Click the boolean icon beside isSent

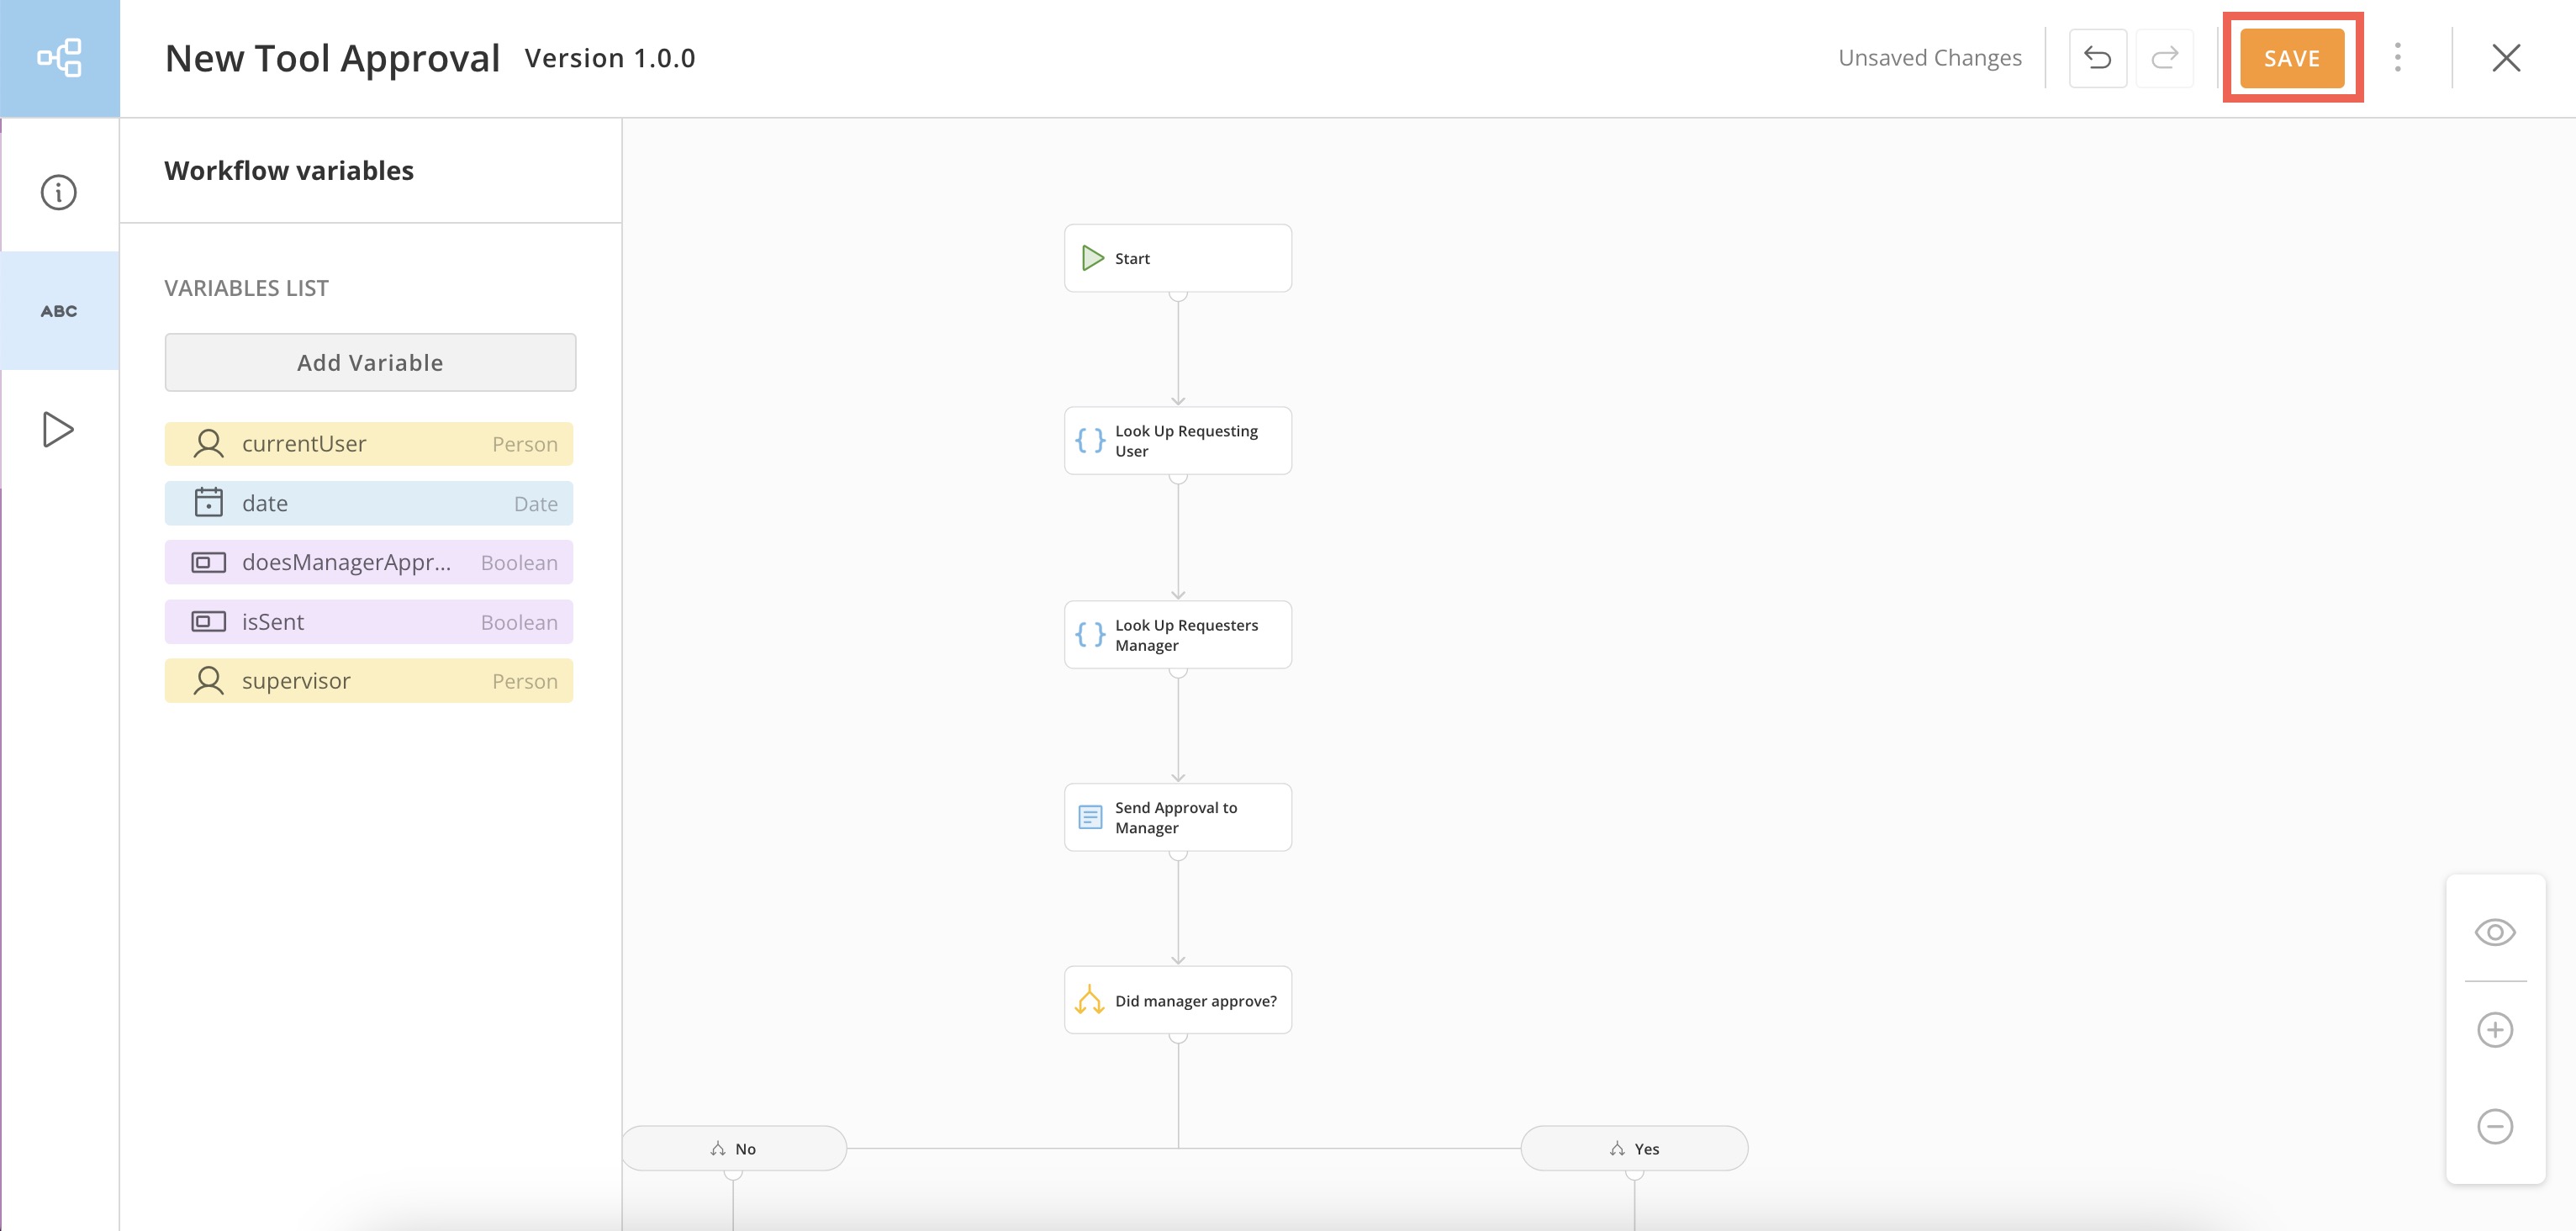coord(208,621)
